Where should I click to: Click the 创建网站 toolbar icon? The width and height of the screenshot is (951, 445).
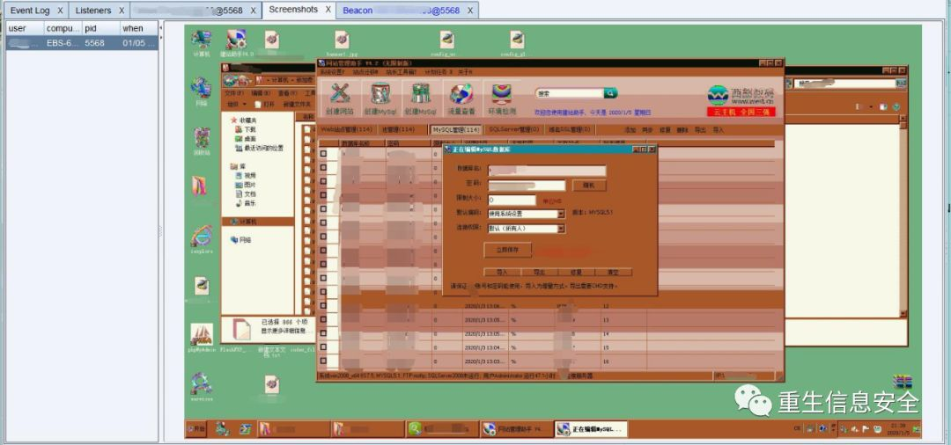pyautogui.click(x=339, y=98)
